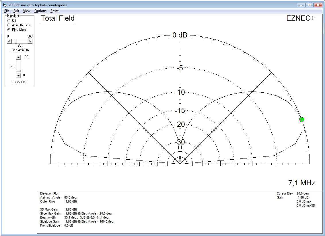
Task: Choose Azimuth Slice highlight option
Action: click(9, 25)
